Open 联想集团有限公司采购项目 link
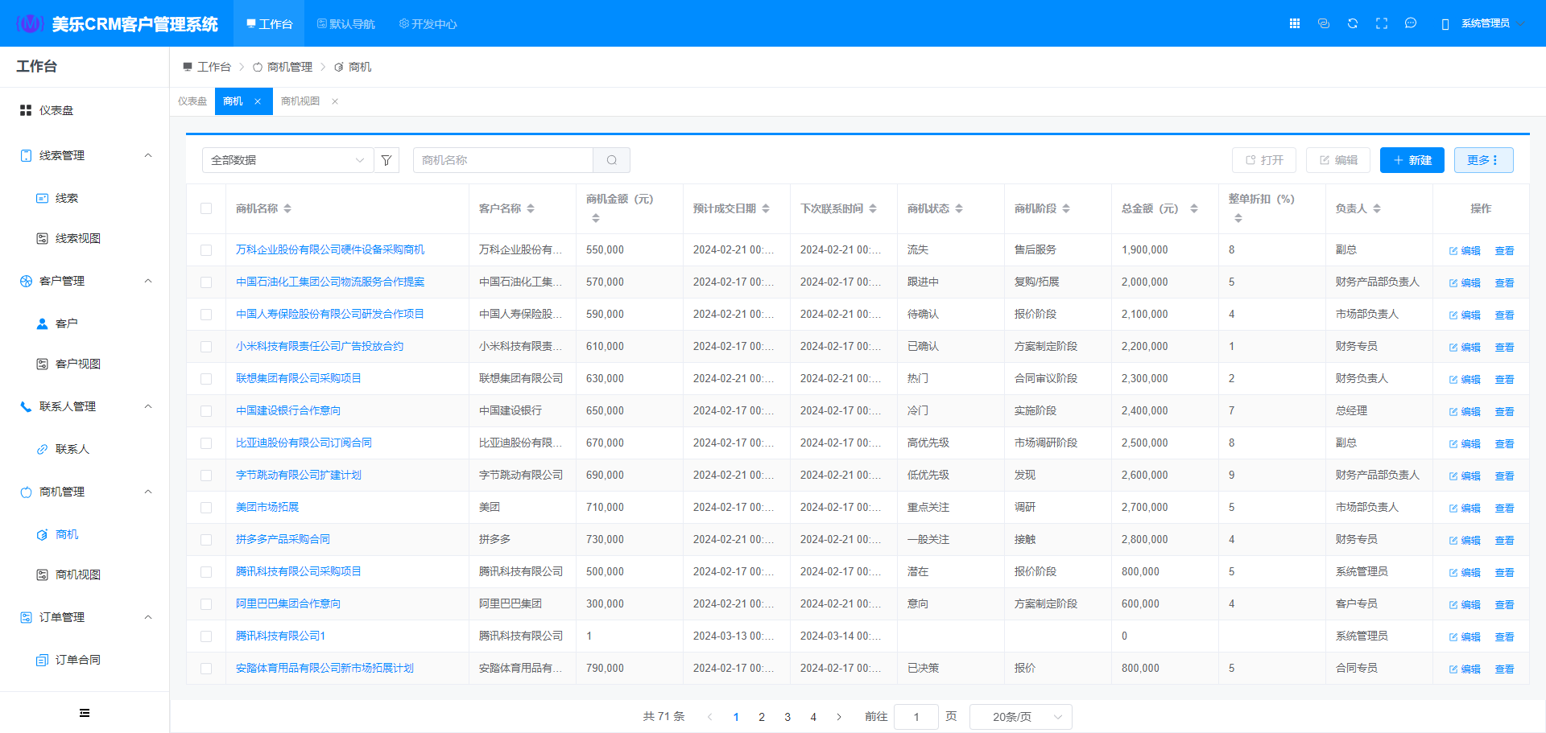Screen dimensions: 1546x733 [299, 378]
